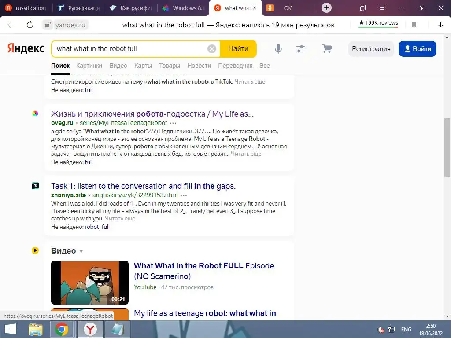
Task: Open the series/MyLifeasaTeenageRobot path link
Action: point(123,123)
